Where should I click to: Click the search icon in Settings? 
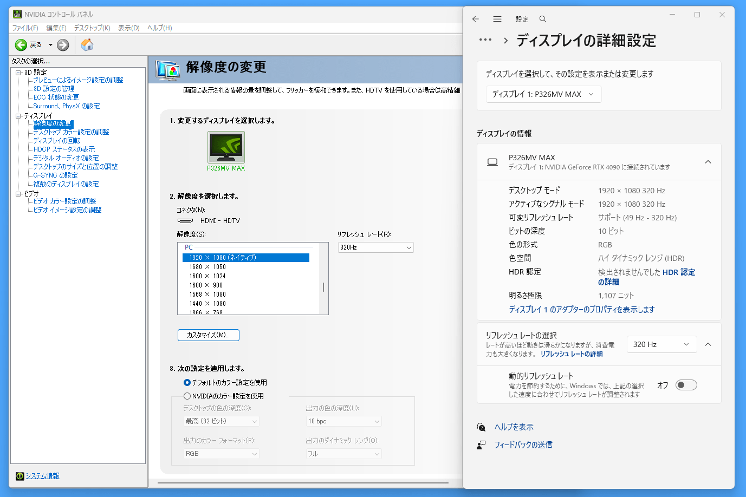tap(542, 19)
